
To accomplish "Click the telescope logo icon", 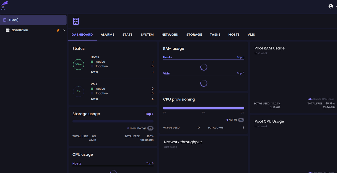I will pyautogui.click(x=5, y=6).
